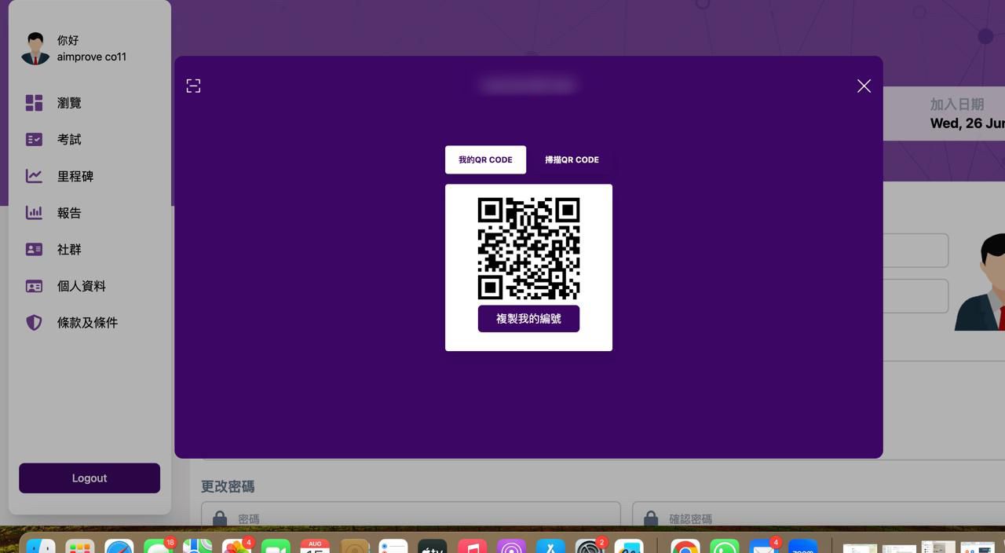Open App Store from the Dock
1005x553 pixels.
(x=550, y=547)
